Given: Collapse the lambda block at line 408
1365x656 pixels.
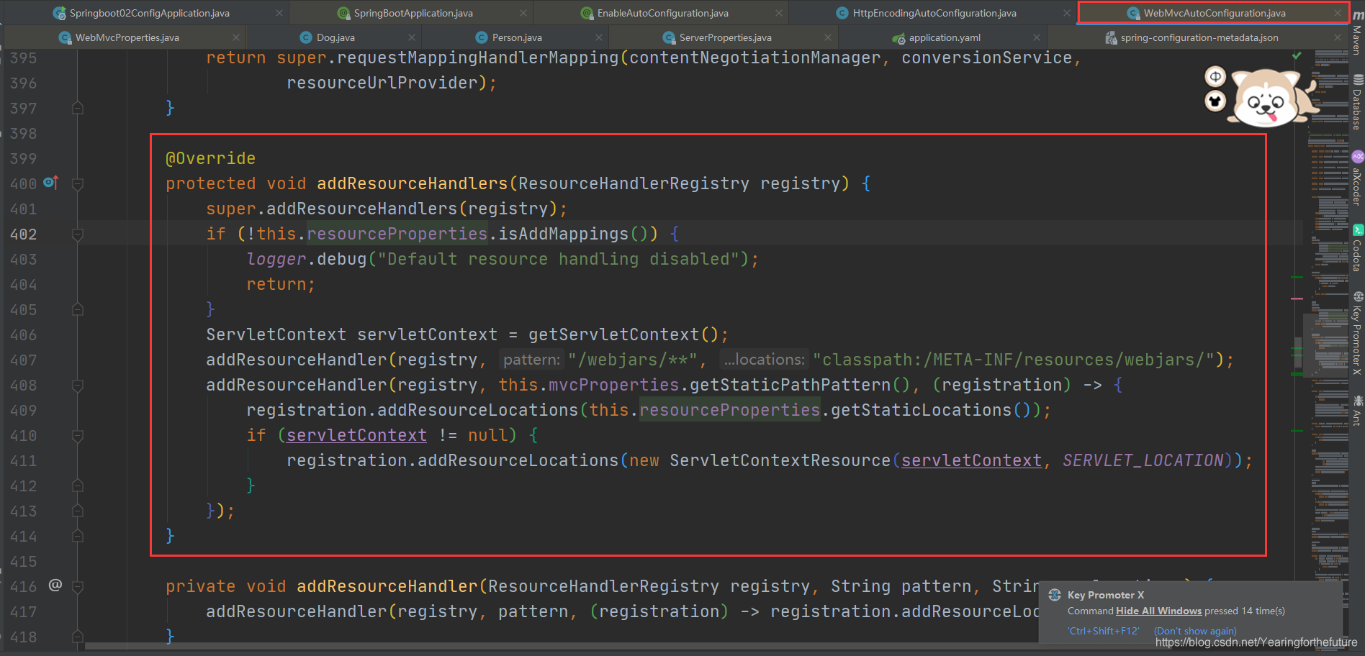Looking at the screenshot, I should coord(78,386).
